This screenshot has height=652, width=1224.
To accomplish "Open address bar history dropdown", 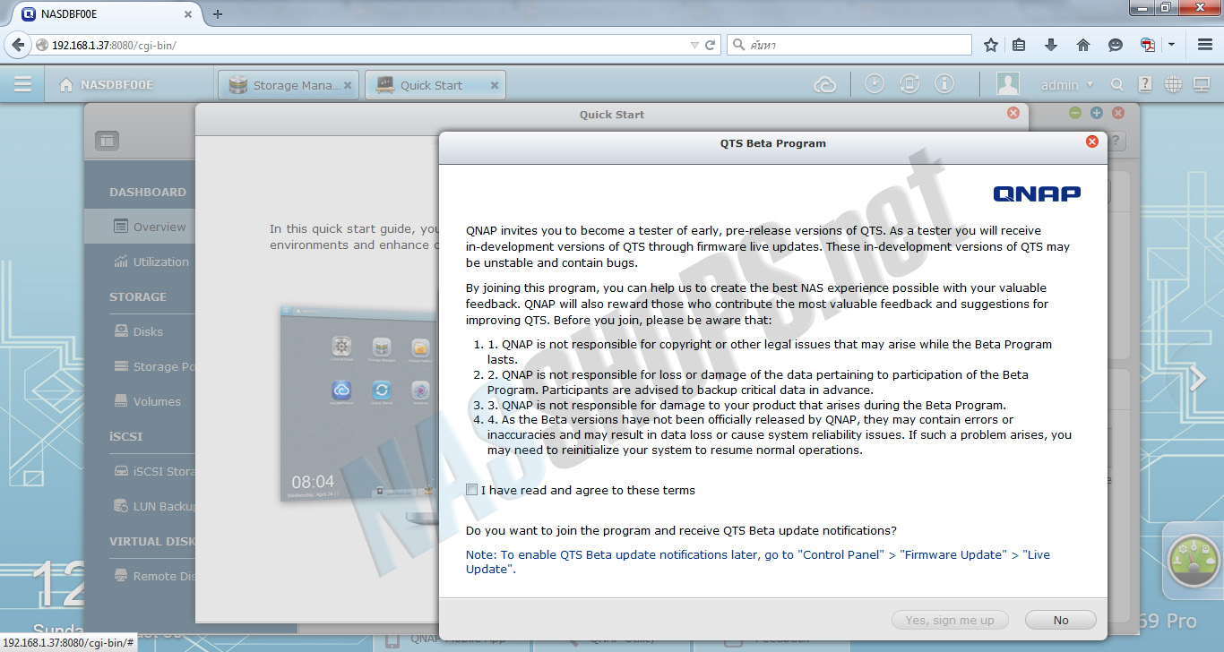I will point(694,45).
